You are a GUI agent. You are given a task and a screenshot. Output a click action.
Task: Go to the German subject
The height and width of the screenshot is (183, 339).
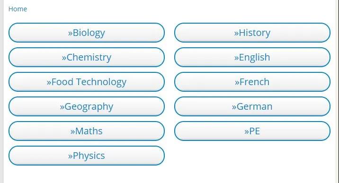coord(252,106)
